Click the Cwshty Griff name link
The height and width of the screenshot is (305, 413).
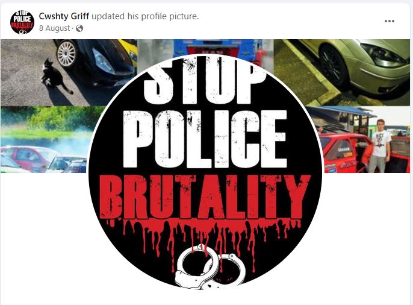coord(64,16)
